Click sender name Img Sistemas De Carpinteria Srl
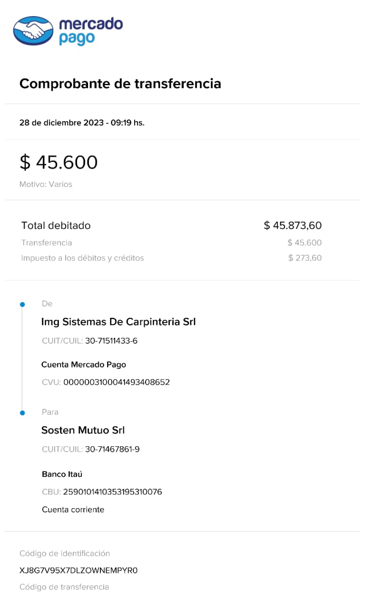365x609 pixels. point(118,322)
